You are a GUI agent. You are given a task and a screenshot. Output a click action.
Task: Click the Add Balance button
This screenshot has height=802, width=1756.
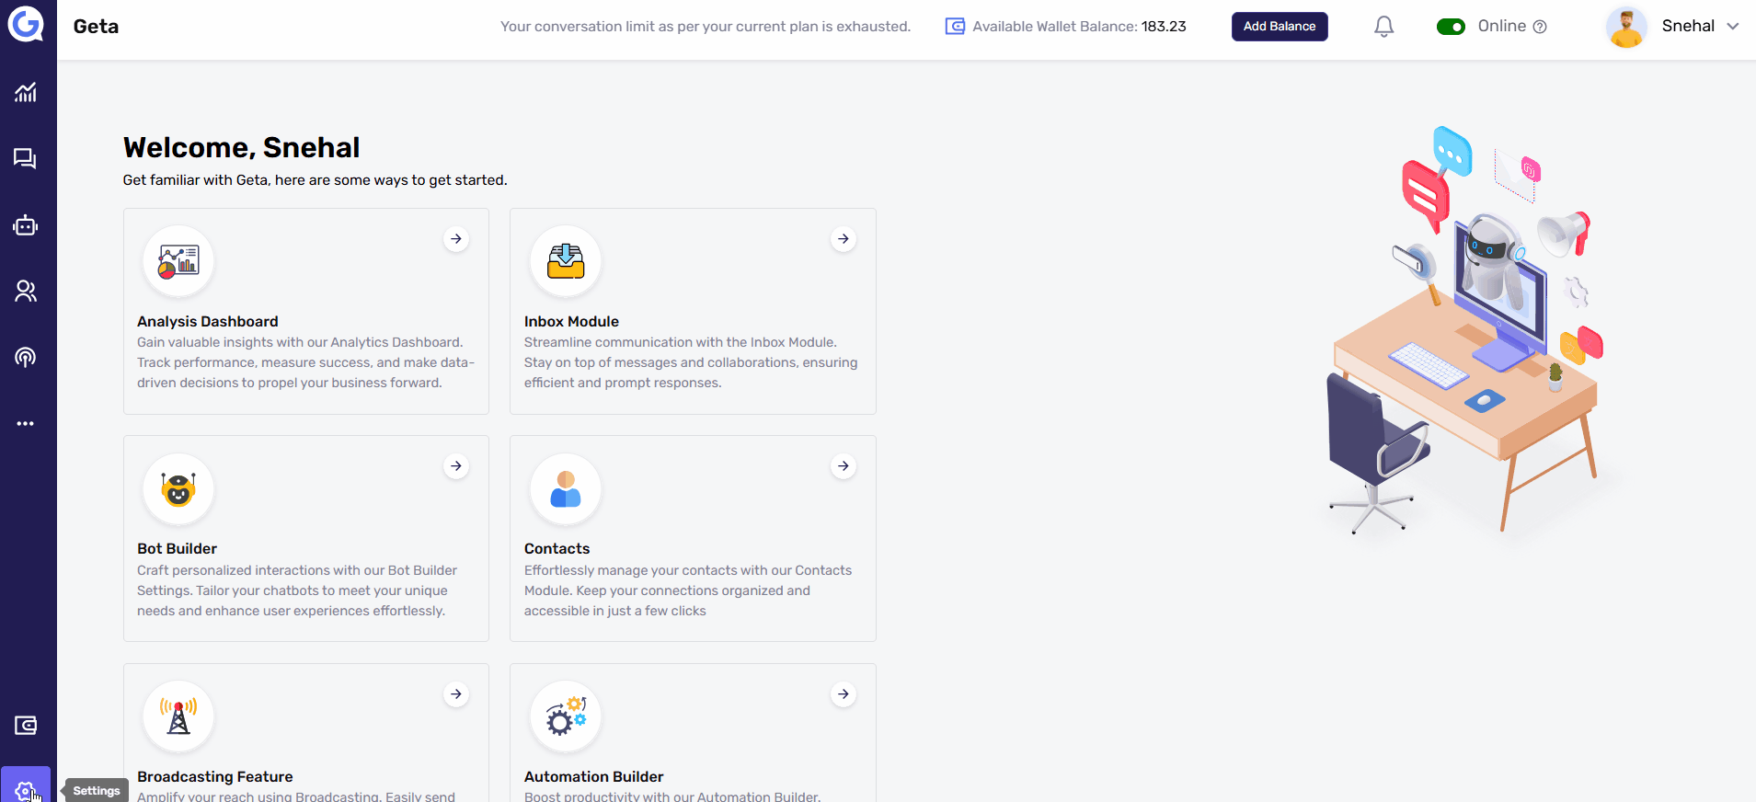point(1279,27)
